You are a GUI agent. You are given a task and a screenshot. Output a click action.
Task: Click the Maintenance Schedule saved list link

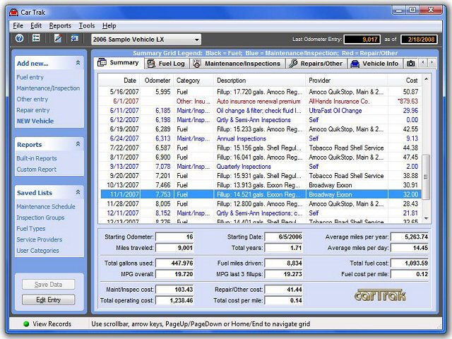coord(46,207)
